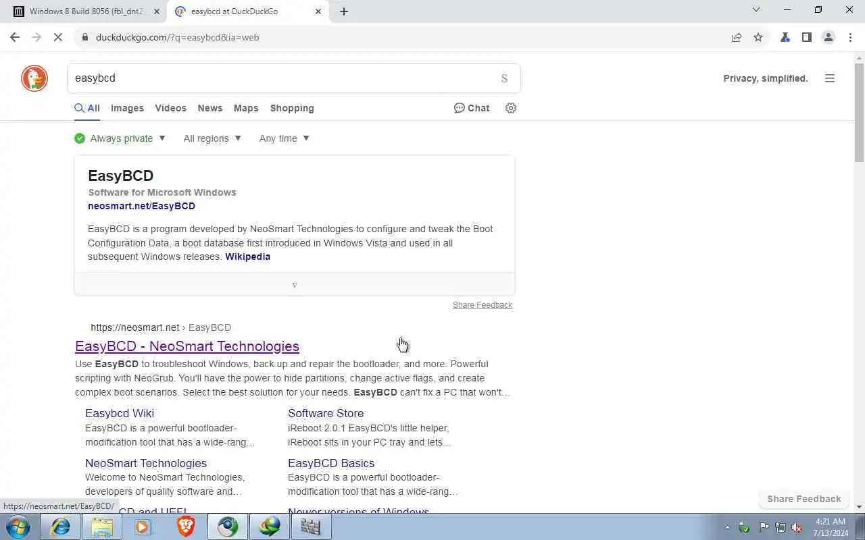Switch to Videos results

(x=170, y=108)
